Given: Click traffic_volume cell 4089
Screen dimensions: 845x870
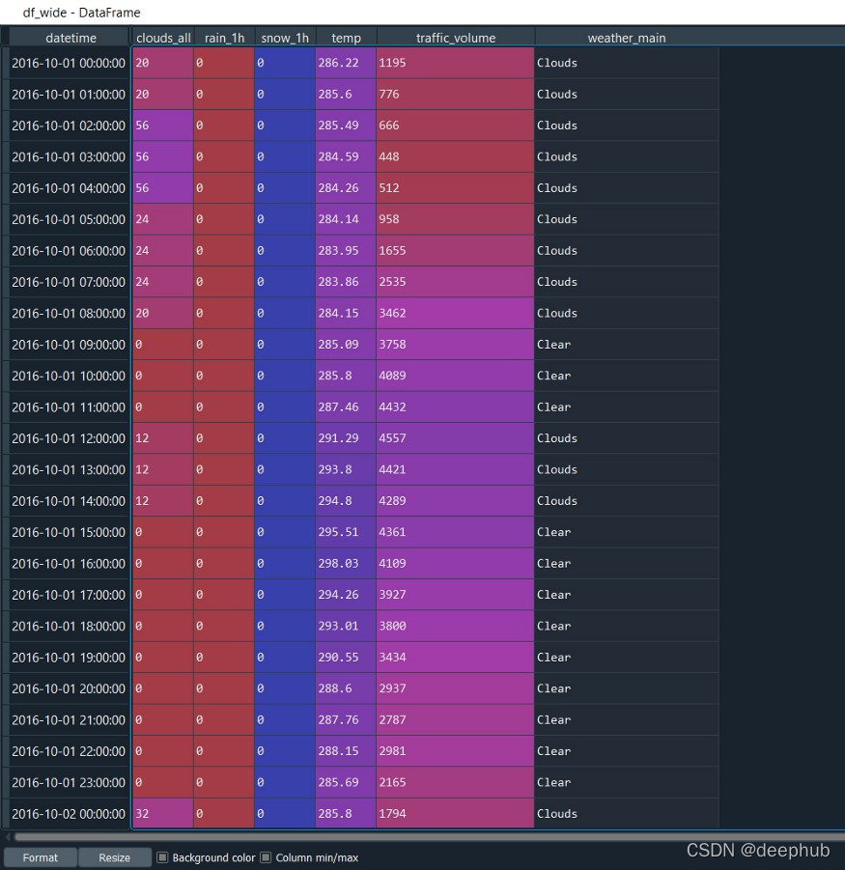Looking at the screenshot, I should [x=455, y=376].
